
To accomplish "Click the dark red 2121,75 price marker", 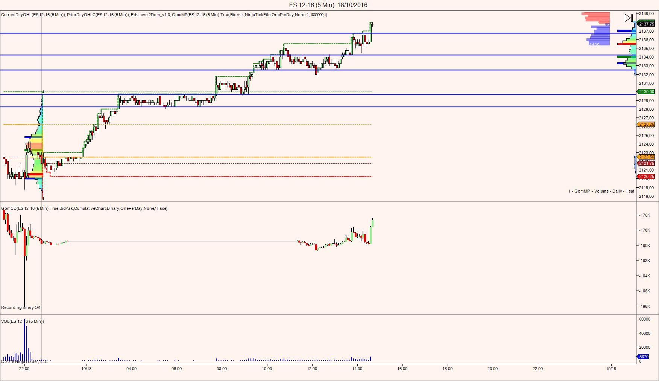I will pos(647,163).
